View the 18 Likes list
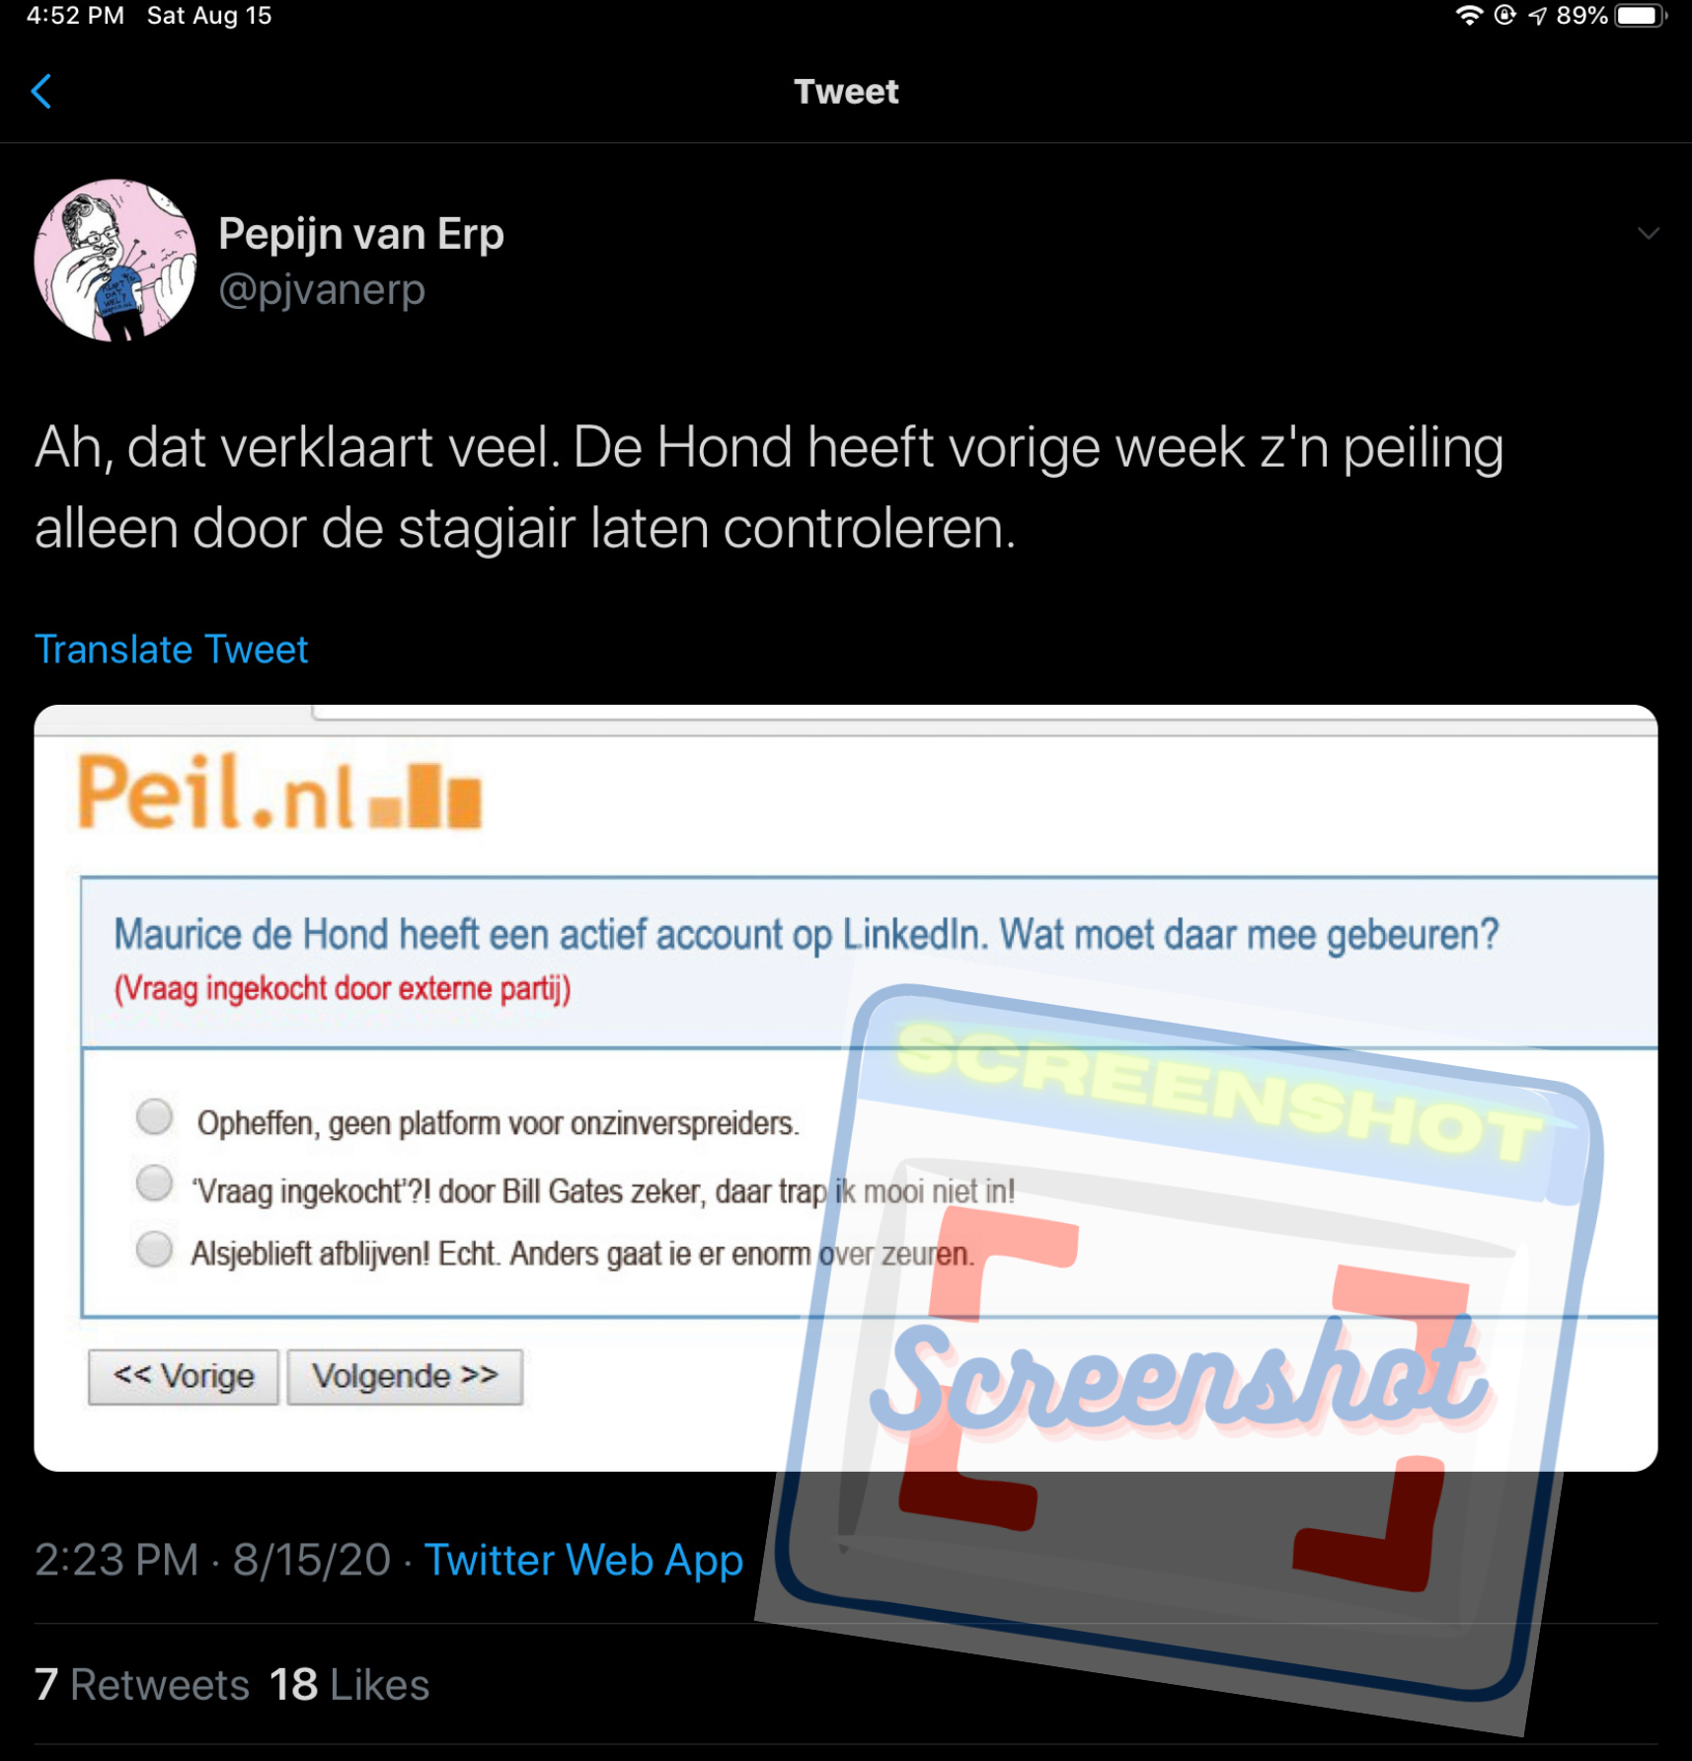The image size is (1692, 1761). click(349, 1685)
